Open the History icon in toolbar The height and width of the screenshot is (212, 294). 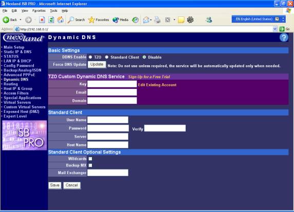[x=135, y=20]
